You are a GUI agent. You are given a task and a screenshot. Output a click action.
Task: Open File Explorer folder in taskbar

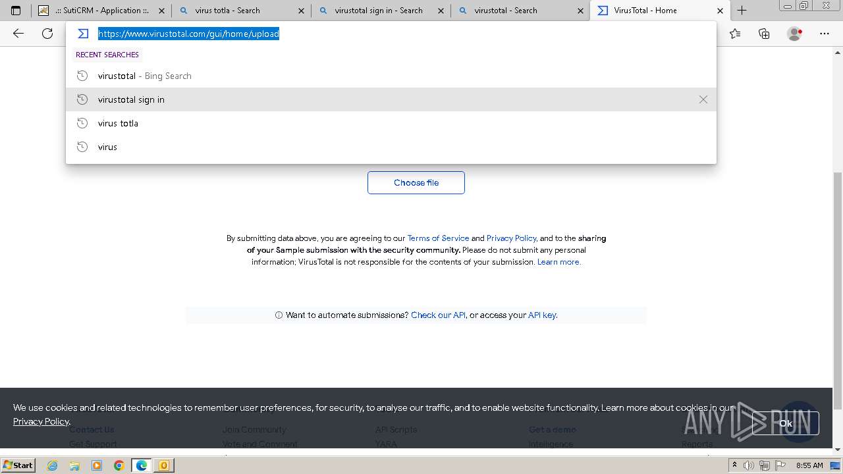coord(74,465)
